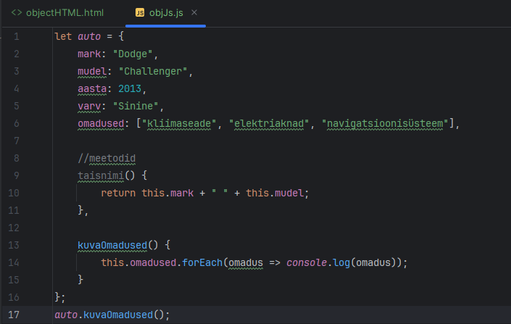The height and width of the screenshot is (324, 511).
Task: Place cursor in the "Dodge" string
Action: (x=135, y=54)
